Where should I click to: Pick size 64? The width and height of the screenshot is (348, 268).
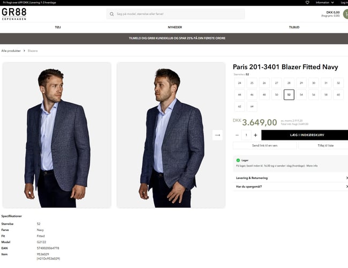pos(252,107)
